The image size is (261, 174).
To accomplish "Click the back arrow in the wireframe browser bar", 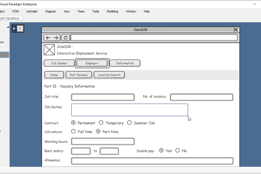I will click(x=48, y=37).
